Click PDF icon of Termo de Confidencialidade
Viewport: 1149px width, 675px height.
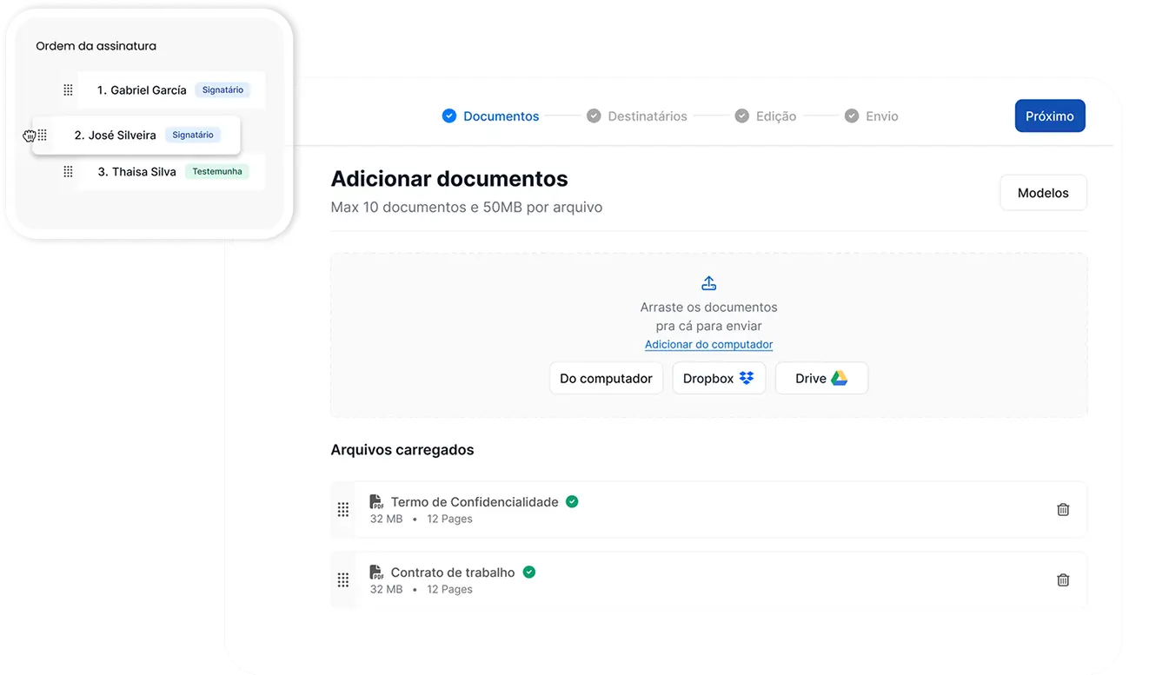[376, 502]
